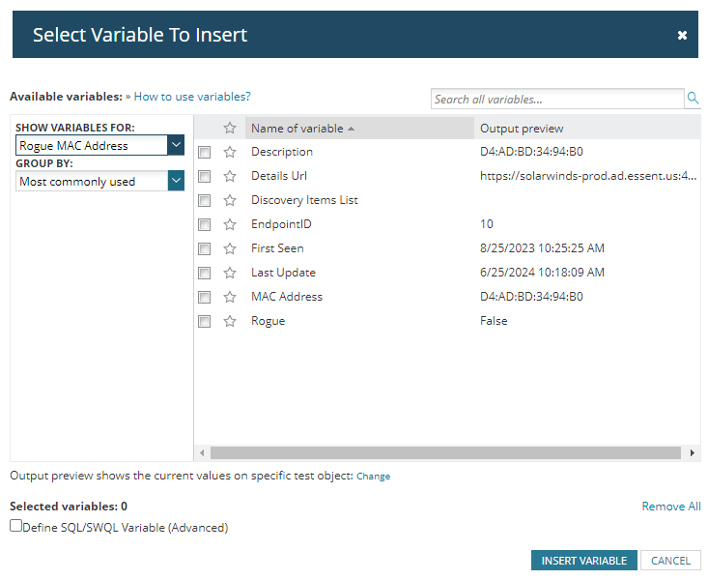The image size is (708, 580).
Task: Click the Last Update variable name
Action: (283, 273)
